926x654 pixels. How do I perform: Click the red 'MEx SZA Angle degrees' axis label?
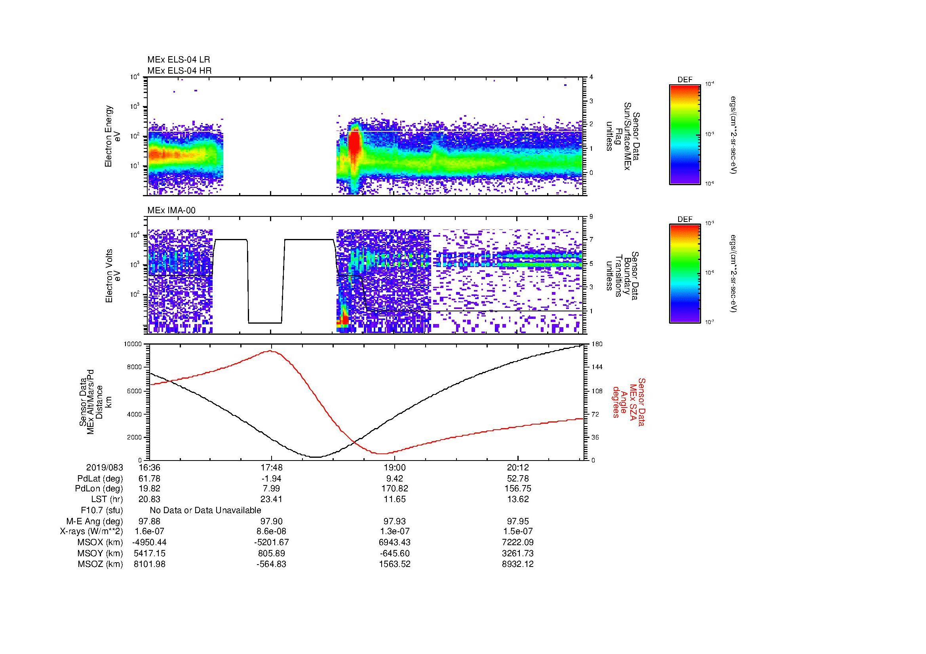(628, 402)
